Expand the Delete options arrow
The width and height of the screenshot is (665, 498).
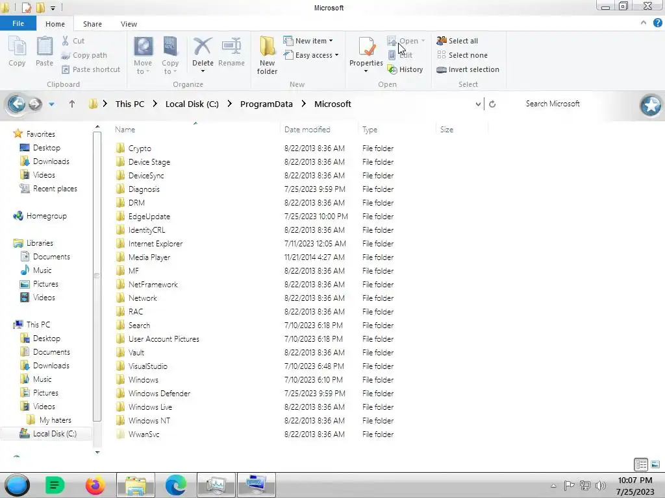tap(203, 71)
